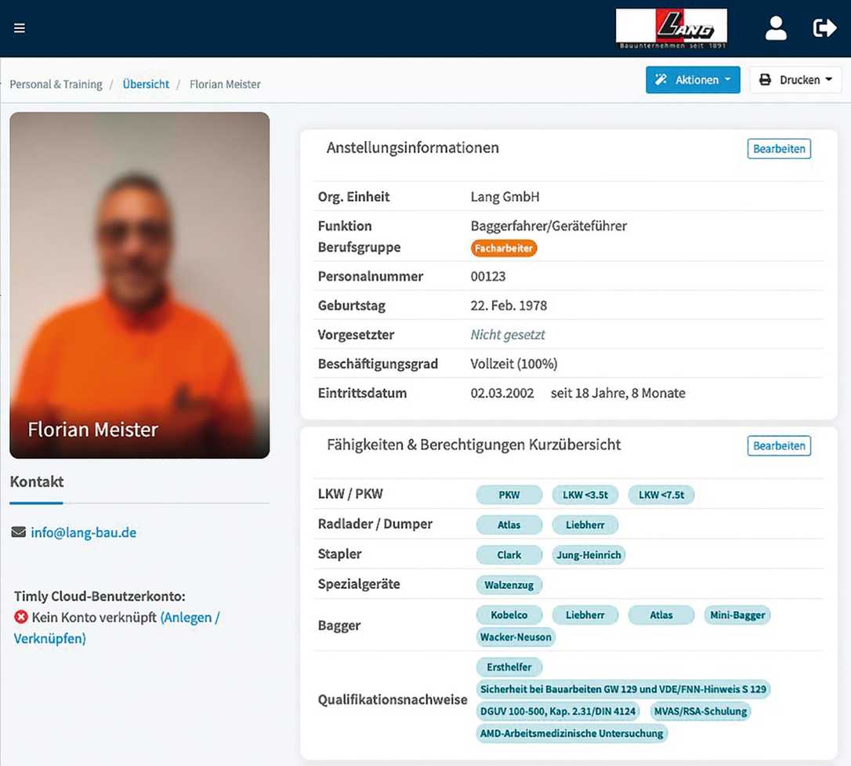The width and height of the screenshot is (851, 766).
Task: Open the MVAS/RSA-Schulung qualification entry
Action: pyautogui.click(x=701, y=711)
